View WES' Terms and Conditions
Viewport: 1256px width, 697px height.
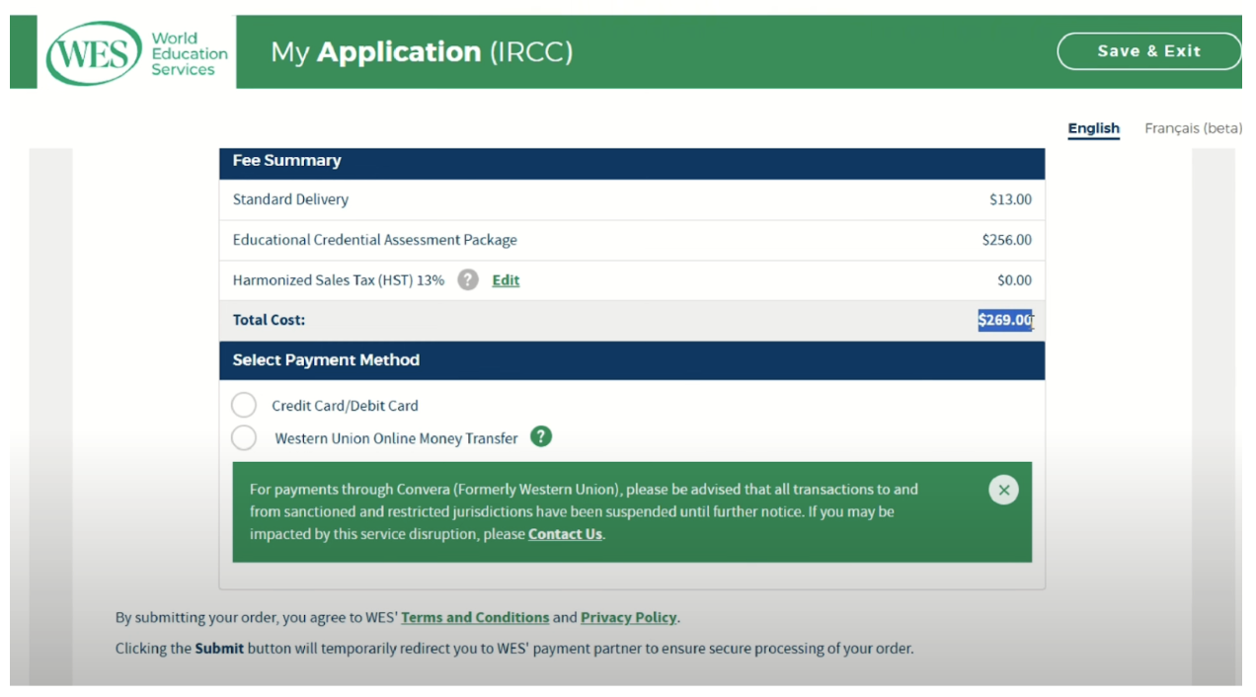coord(475,617)
